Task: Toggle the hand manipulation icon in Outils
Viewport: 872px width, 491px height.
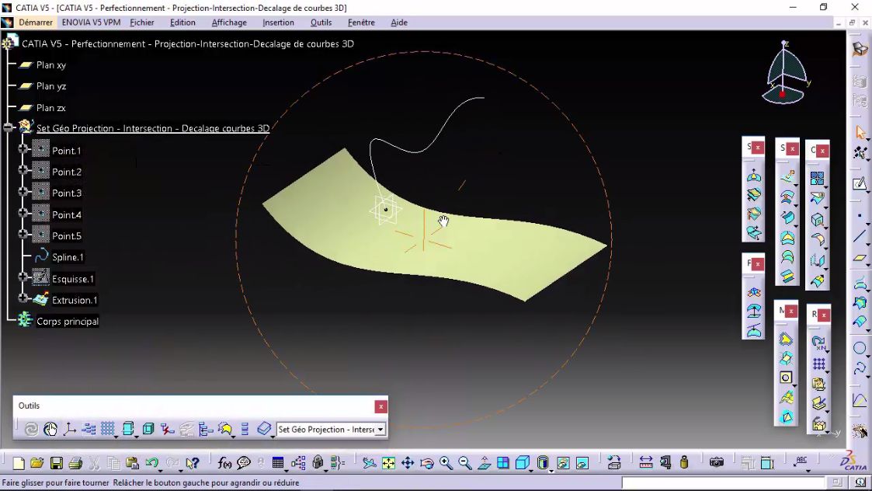Action: tap(50, 429)
